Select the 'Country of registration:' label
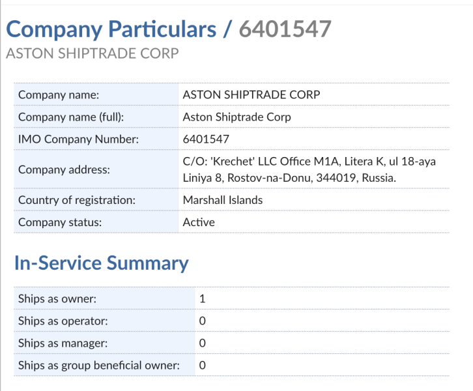The image size is (473, 391). [76, 200]
